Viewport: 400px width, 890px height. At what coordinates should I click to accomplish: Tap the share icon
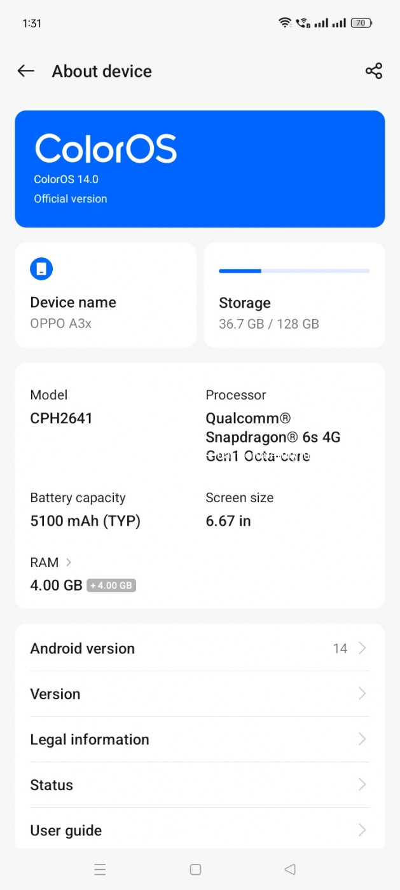[x=374, y=71]
